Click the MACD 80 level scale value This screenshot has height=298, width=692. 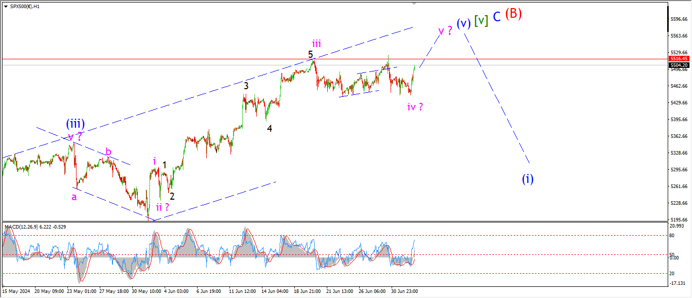672,236
